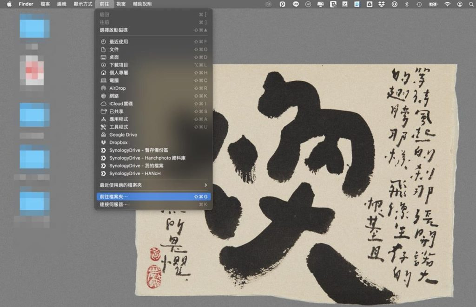This screenshot has width=476, height=307.
Task: Open the 視窗 menu
Action: point(121,4)
